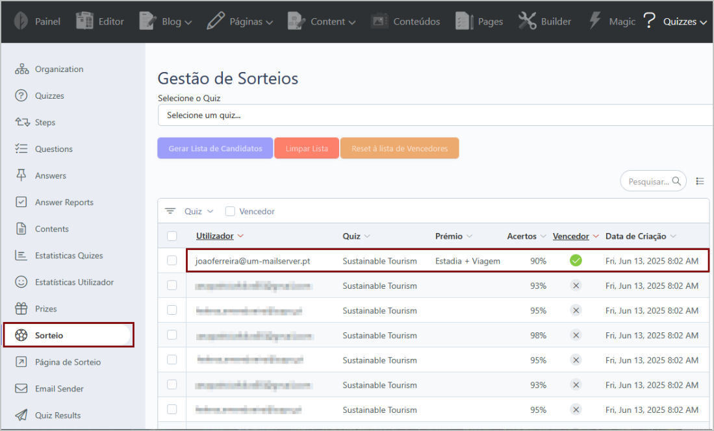Image resolution: width=714 pixels, height=431 pixels.
Task: Click the Answers pin icon
Action: click(x=21, y=175)
